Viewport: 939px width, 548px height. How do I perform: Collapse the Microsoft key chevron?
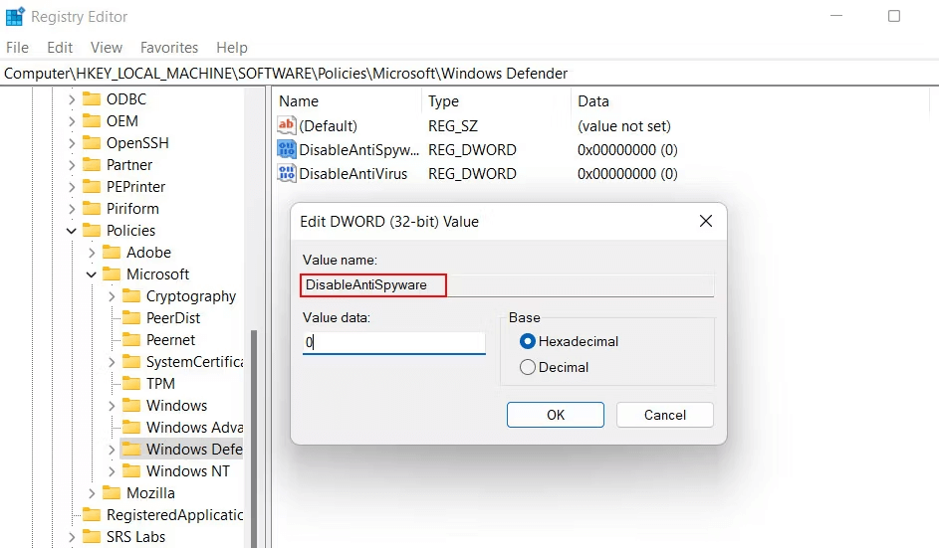(91, 274)
